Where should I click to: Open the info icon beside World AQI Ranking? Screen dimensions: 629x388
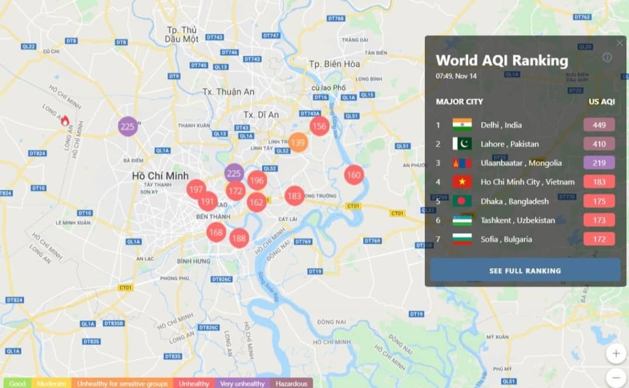[607, 57]
